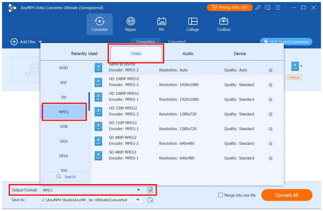Image resolution: width=323 pixels, height=211 pixels.
Task: Click the Pricing-50% OFF button
Action: coord(230,8)
